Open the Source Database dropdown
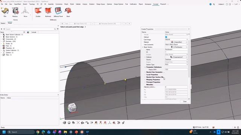Screen dimensions: 241x135 (x=176, y=60)
